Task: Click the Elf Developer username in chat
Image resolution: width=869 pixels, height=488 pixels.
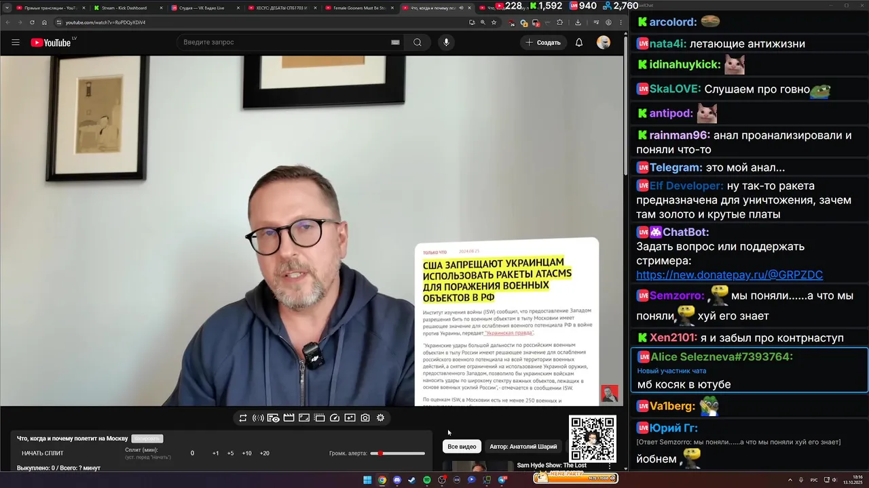Action: tap(686, 186)
